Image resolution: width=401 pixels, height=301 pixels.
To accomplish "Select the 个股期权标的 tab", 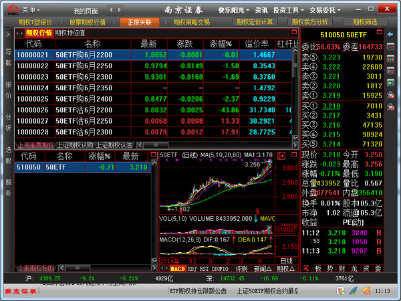I will tap(36, 268).
